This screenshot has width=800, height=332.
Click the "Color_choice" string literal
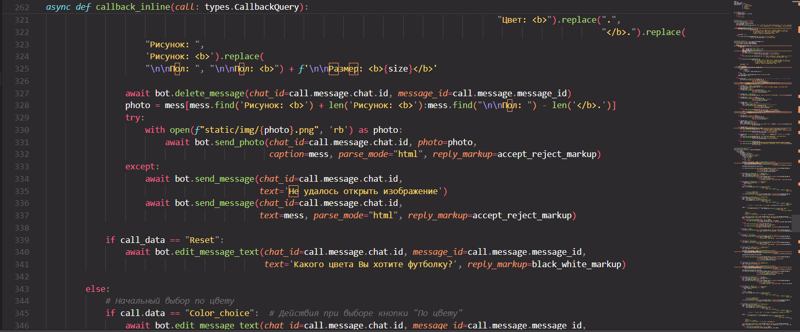220,313
